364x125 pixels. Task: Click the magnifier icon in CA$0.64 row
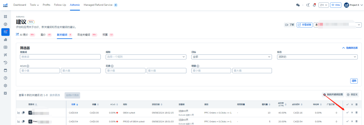click(x=30, y=113)
